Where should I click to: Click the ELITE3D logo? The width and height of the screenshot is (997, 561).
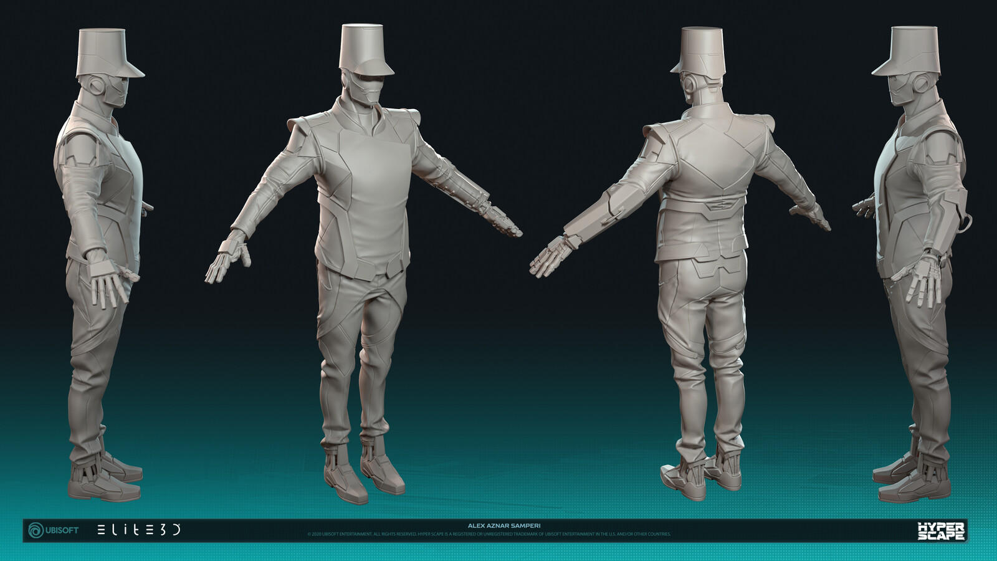[139, 530]
